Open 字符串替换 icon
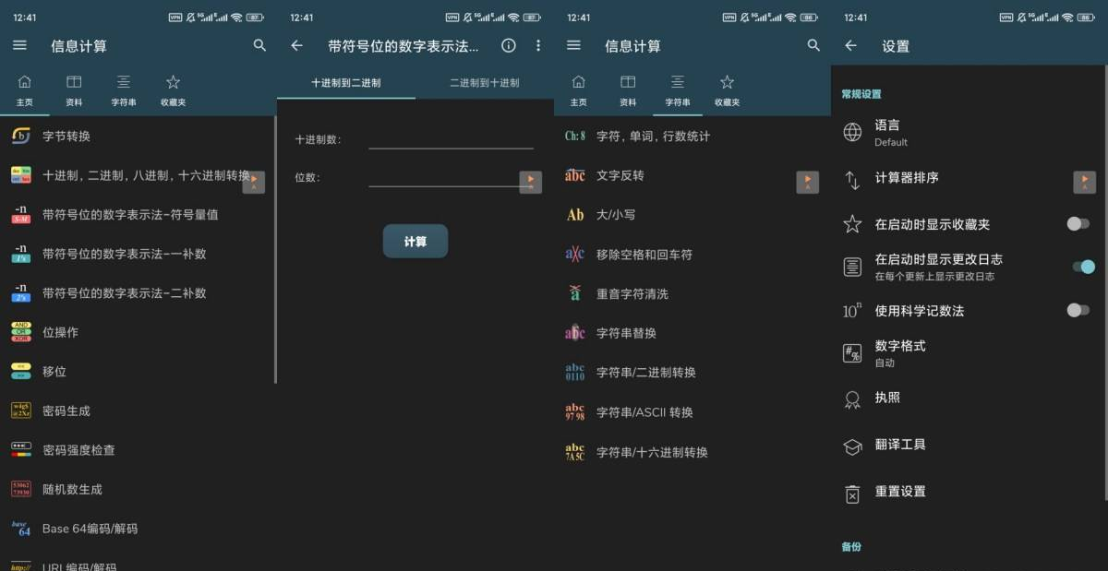The width and height of the screenshot is (1108, 571). [575, 333]
